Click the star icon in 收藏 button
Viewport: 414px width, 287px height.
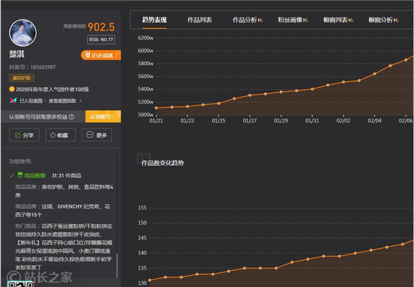click(53, 135)
